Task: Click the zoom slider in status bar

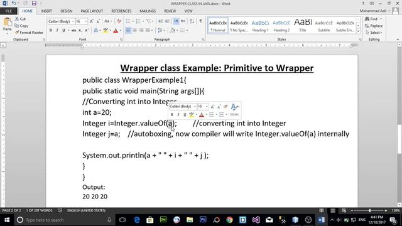Action: [369, 210]
